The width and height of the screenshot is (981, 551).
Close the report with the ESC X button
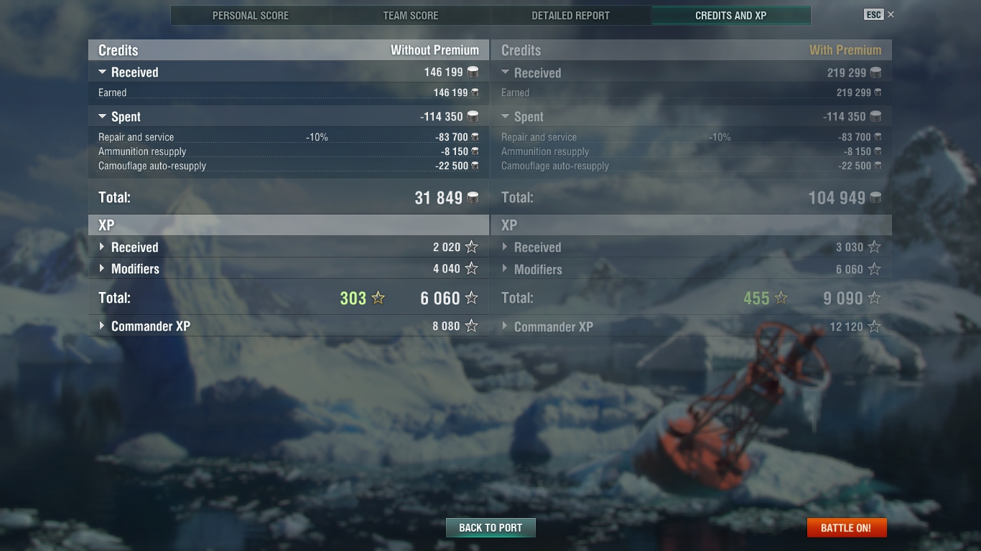click(880, 14)
